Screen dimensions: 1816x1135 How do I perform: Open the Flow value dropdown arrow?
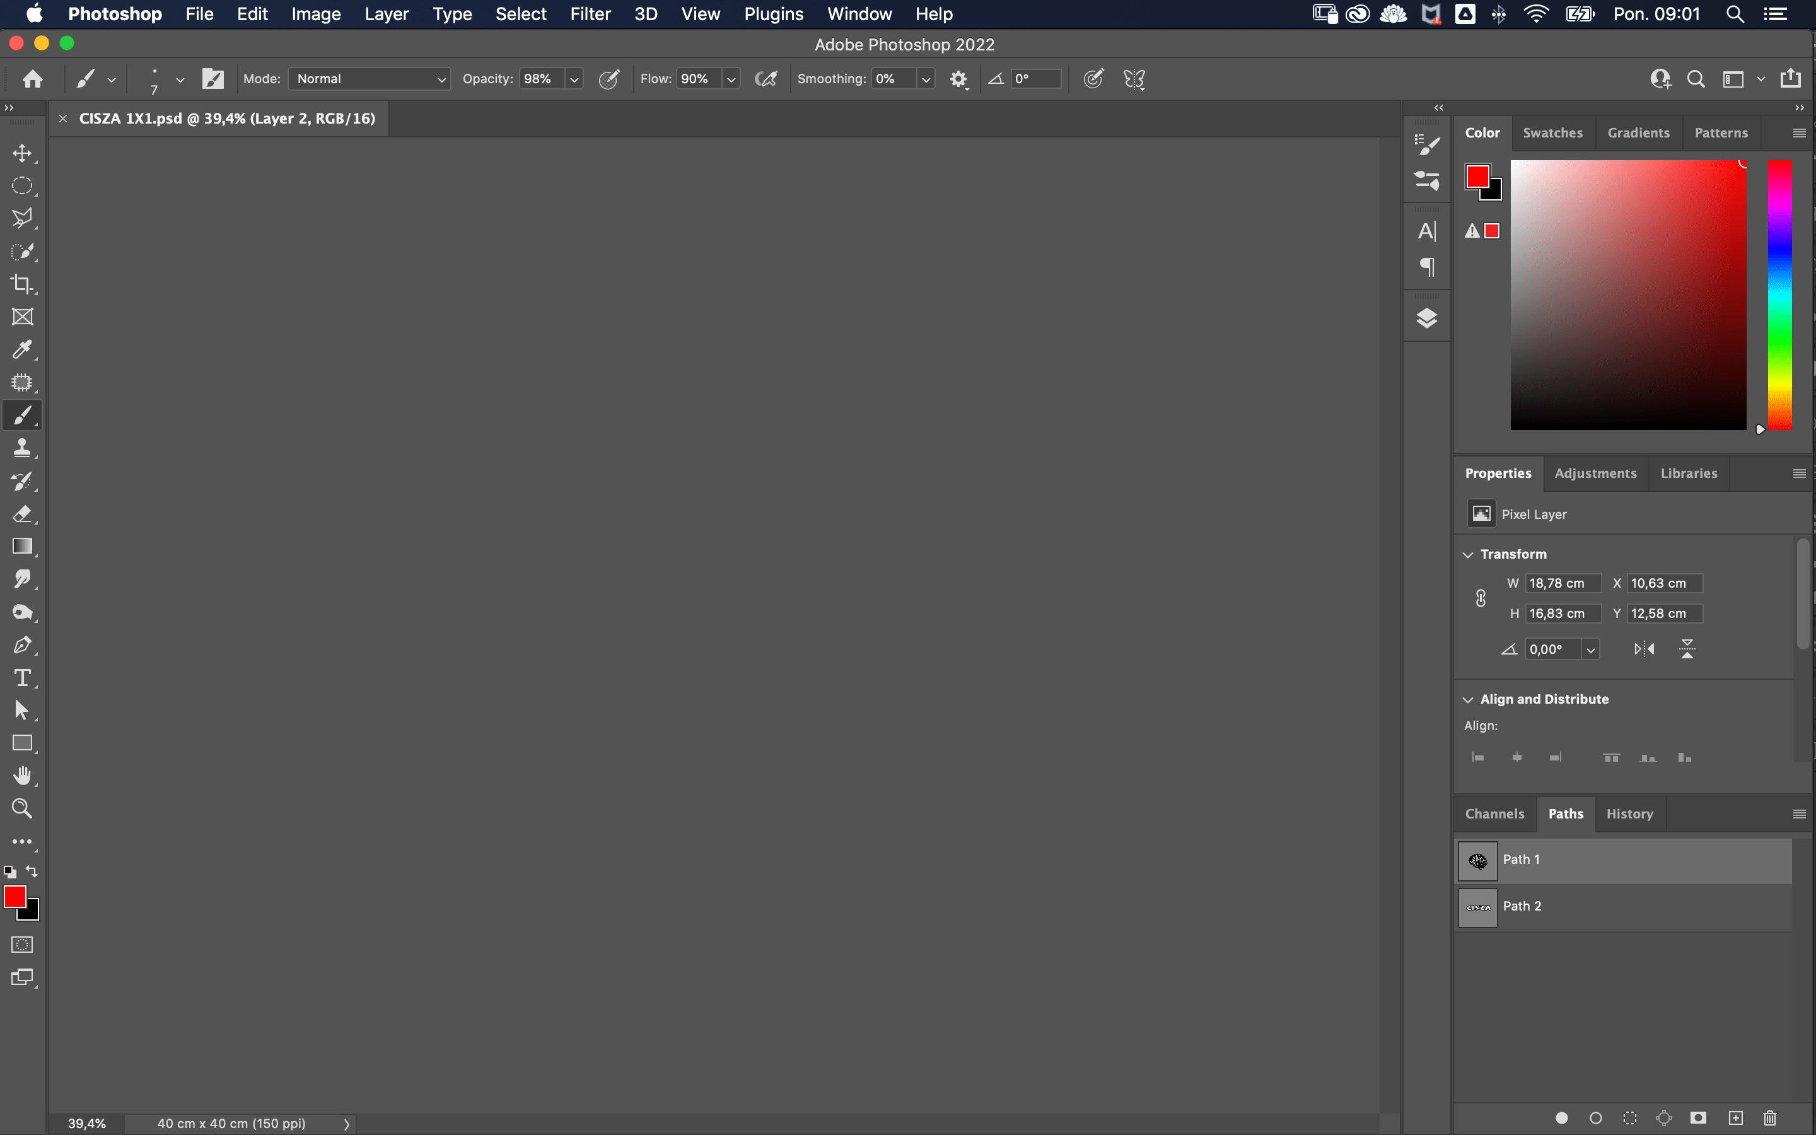(731, 79)
